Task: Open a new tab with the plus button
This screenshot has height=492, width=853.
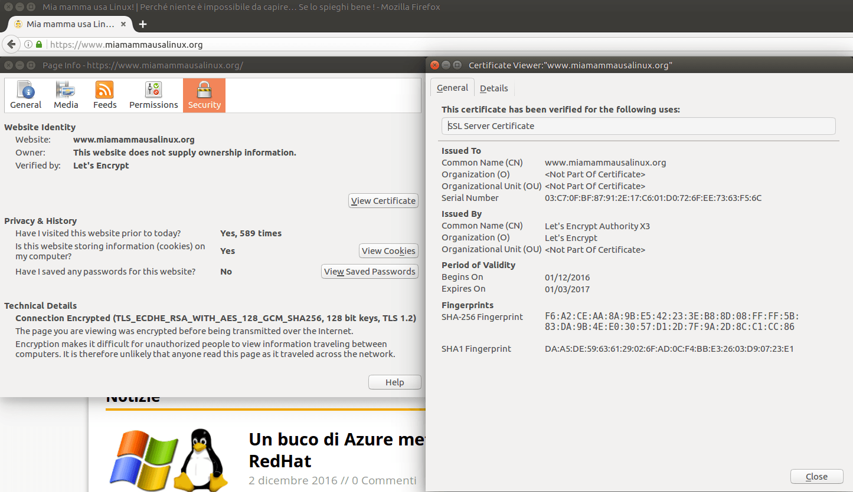Action: tap(142, 24)
